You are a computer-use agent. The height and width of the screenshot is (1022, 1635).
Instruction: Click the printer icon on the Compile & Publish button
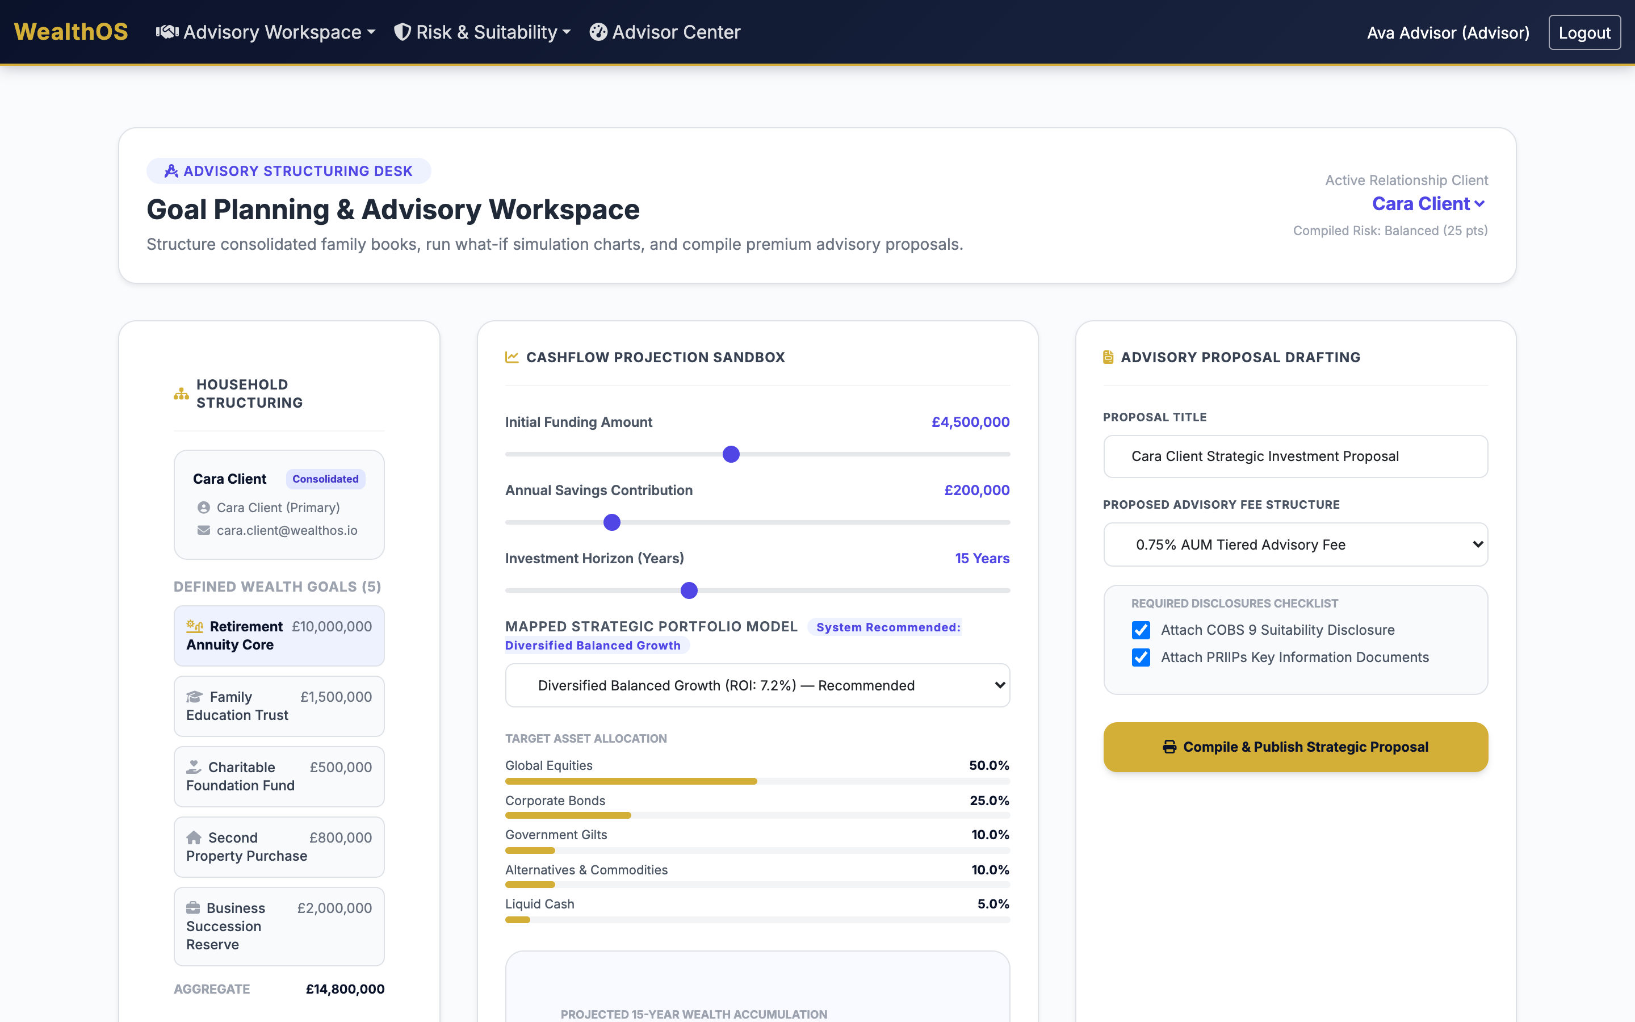[x=1169, y=747]
